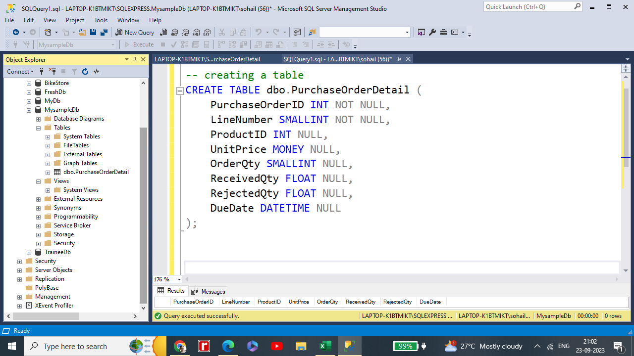
Task: Collapse the Tables folder node
Action: [x=38, y=128]
